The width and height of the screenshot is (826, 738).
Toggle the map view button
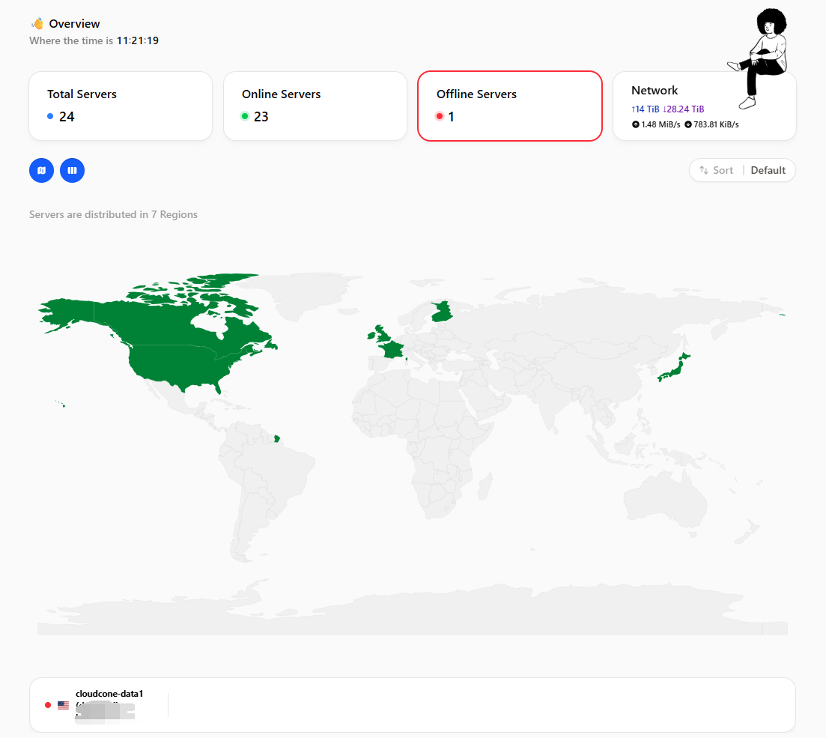pos(42,170)
